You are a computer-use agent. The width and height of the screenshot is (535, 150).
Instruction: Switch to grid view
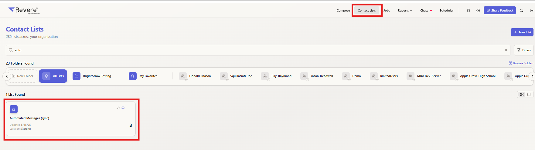click(x=522, y=95)
